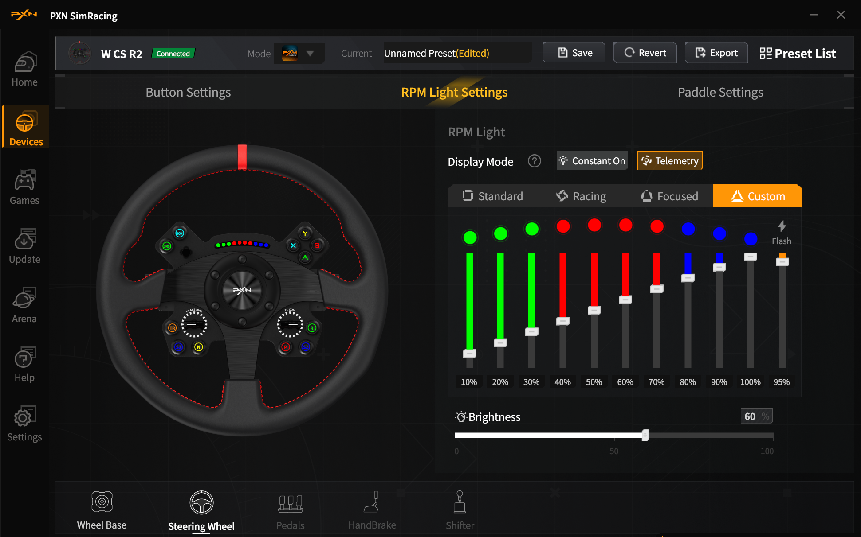Select the Wheel Base device icon
Screen dimensions: 861x537
click(102, 510)
